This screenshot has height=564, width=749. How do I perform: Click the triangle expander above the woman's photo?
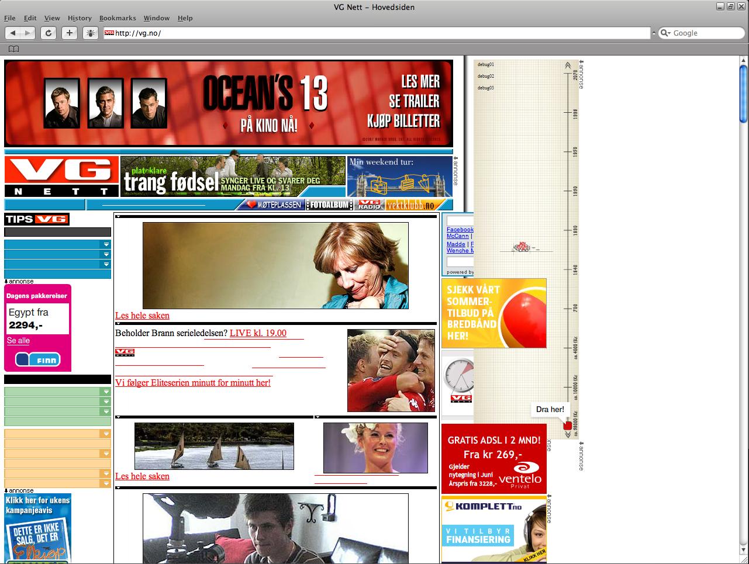[x=118, y=216]
